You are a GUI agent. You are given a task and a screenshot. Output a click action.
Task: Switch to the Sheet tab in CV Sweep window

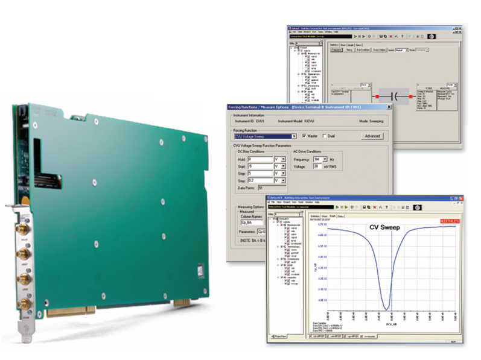coord(325,215)
